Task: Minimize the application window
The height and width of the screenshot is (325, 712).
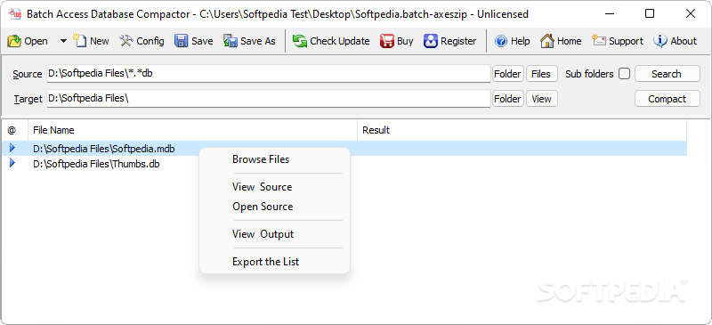Action: (609, 14)
